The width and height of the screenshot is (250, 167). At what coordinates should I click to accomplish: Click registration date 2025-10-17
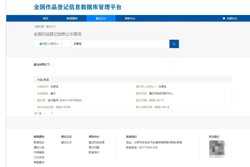(157, 100)
